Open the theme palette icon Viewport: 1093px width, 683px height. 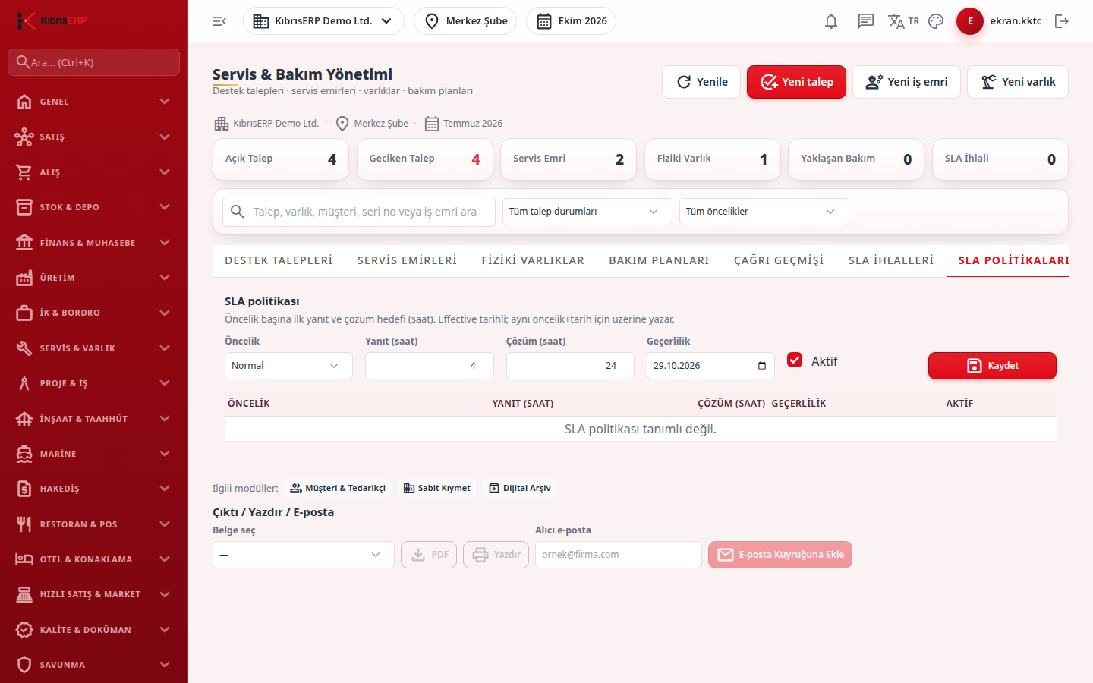click(x=936, y=21)
